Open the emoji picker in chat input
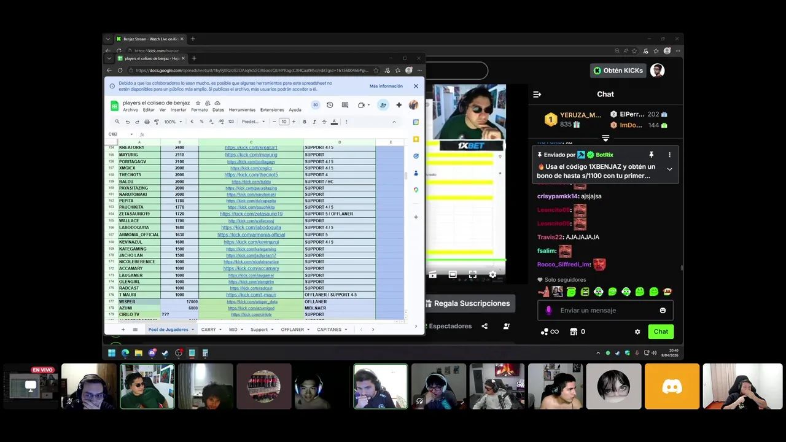 [663, 311]
